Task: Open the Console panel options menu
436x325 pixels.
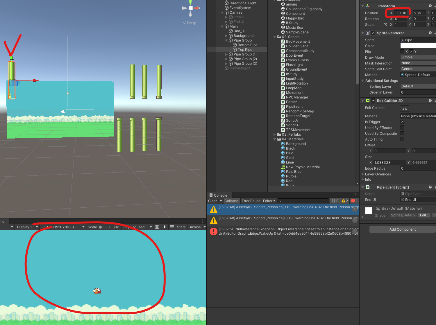Action: point(355,195)
